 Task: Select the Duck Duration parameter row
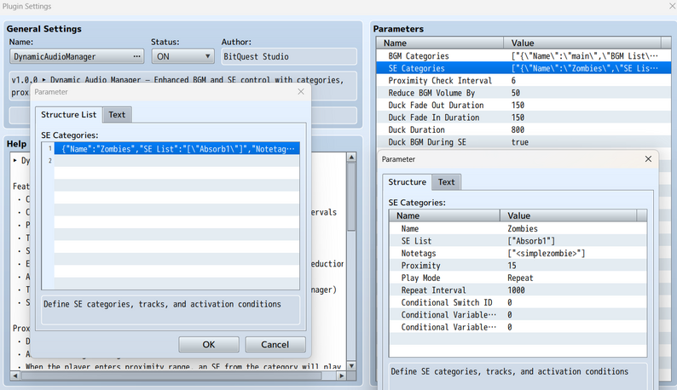pos(524,129)
